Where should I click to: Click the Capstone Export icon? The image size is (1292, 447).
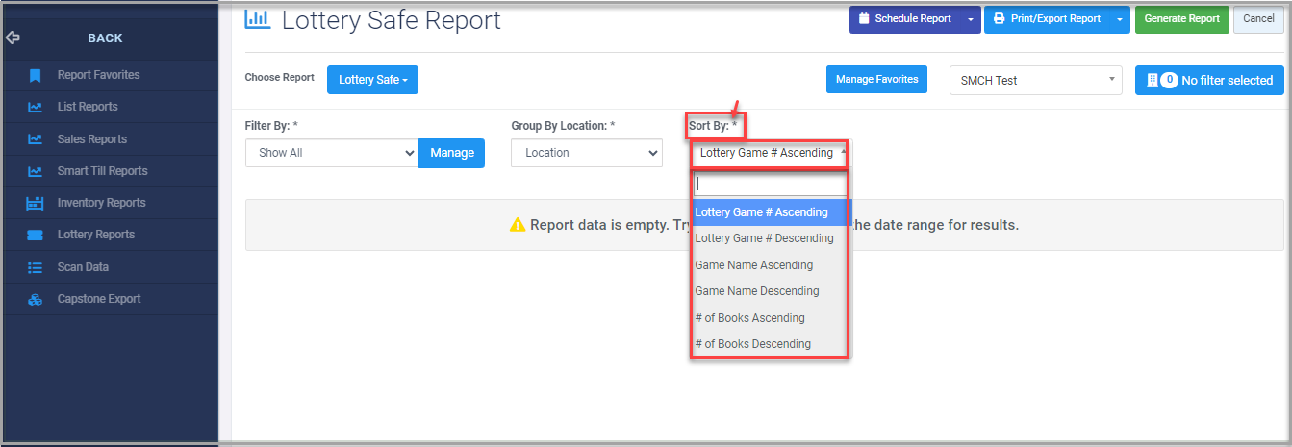(35, 299)
